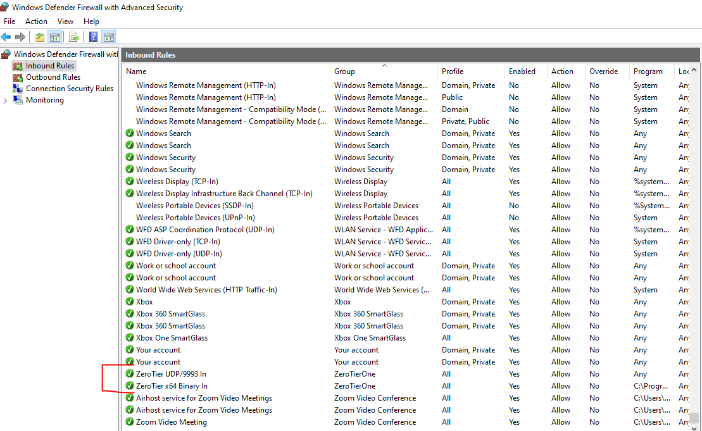Open Help via blue question mark icon

pos(93,37)
